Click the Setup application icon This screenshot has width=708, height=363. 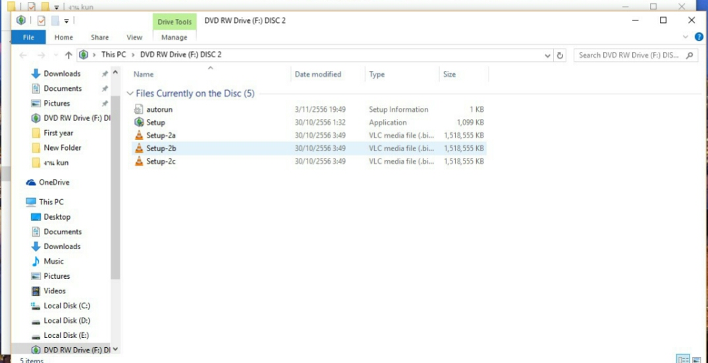pyautogui.click(x=139, y=122)
